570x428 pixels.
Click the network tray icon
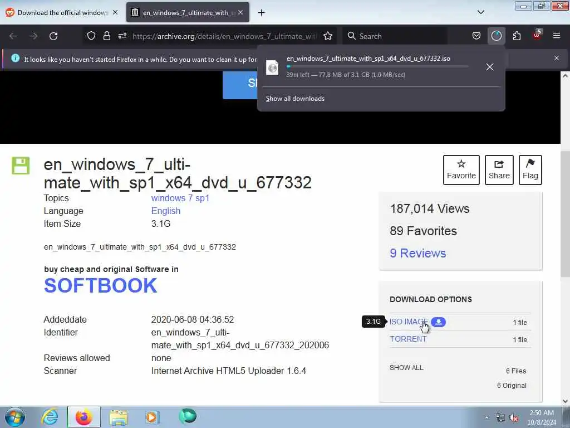click(x=500, y=418)
